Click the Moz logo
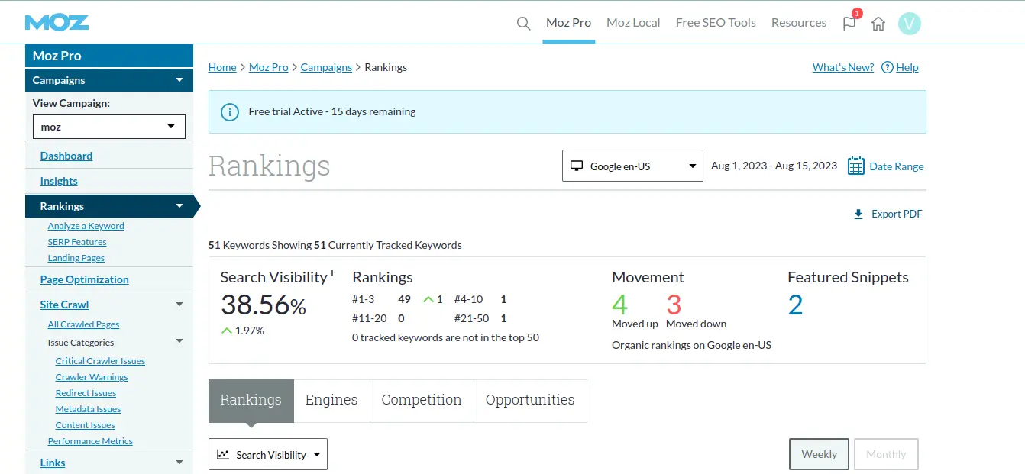1025x474 pixels. click(x=57, y=22)
